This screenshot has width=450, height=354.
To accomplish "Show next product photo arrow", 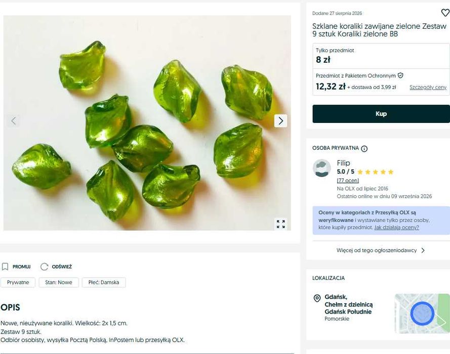I will tap(280, 121).
